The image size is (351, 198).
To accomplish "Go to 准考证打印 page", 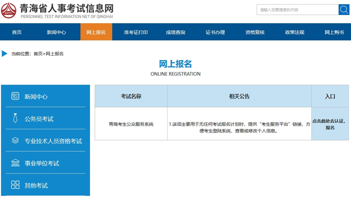I will point(136,32).
